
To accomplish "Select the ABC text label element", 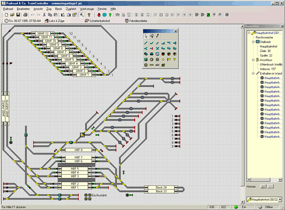I will click(x=157, y=65).
